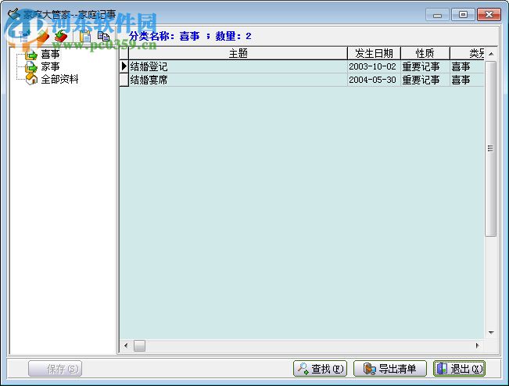Click the date cell 2003-10-02
This screenshot has height=386, width=509.
374,67
